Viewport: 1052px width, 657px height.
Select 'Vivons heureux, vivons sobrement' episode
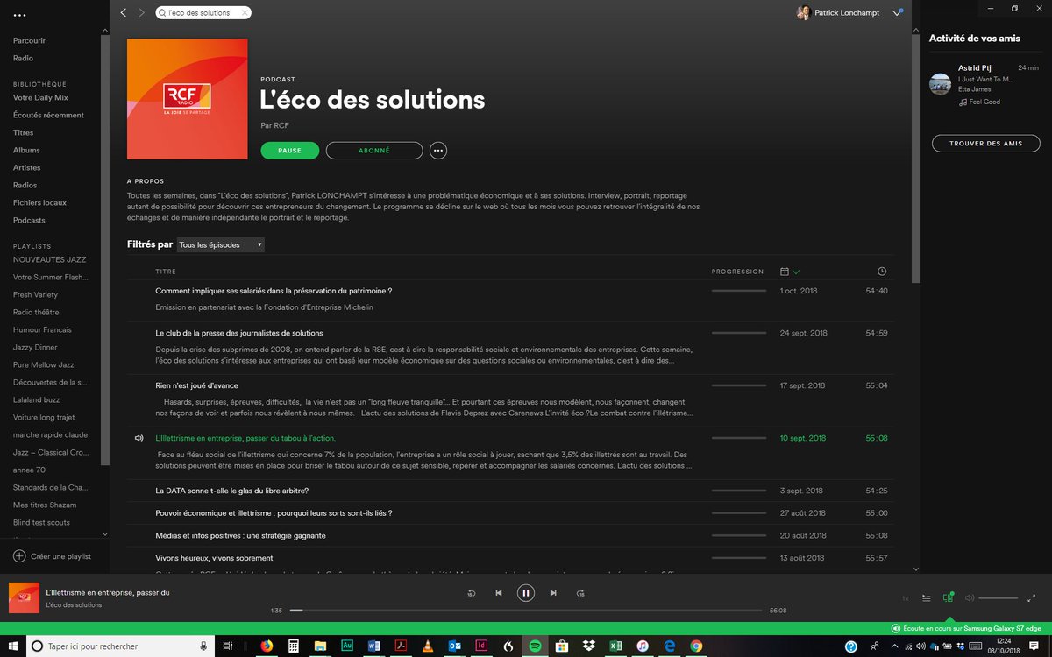(x=214, y=558)
